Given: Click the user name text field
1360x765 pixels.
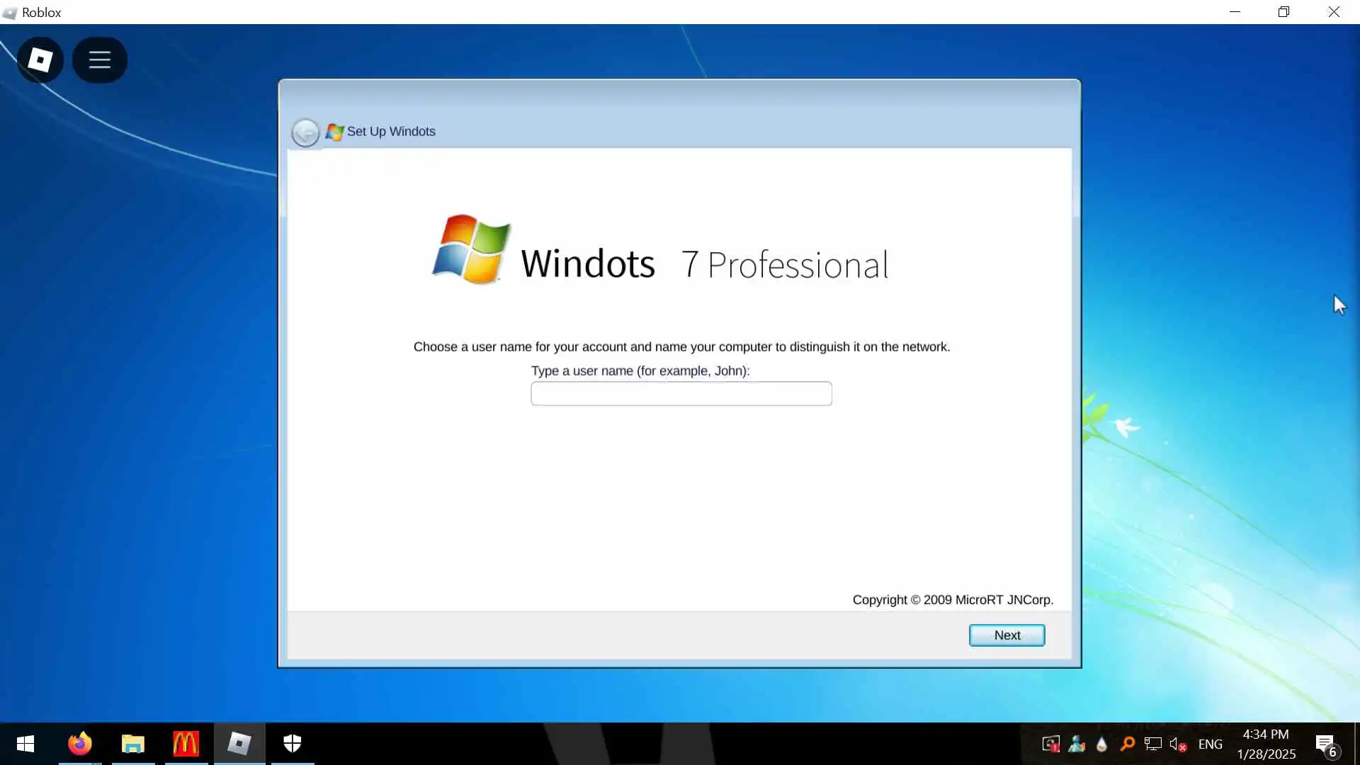Looking at the screenshot, I should coord(681,394).
